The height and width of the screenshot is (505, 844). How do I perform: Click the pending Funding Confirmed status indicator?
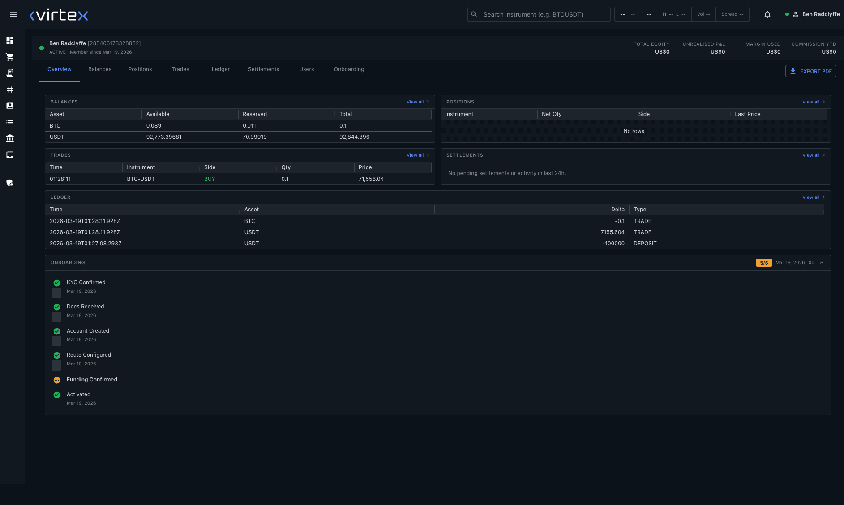[57, 380]
